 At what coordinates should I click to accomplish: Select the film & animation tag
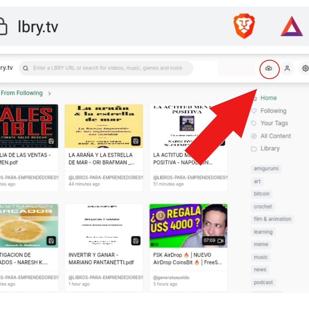[272, 219]
